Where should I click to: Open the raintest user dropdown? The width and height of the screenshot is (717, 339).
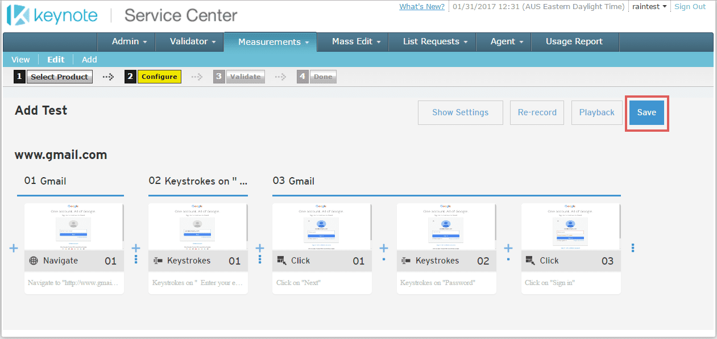coord(649,7)
